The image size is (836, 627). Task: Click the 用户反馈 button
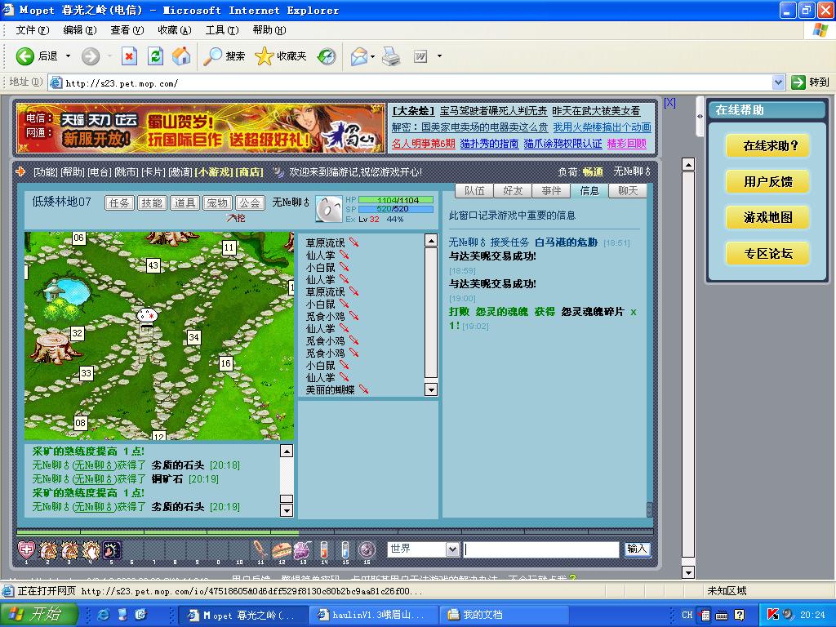click(767, 182)
